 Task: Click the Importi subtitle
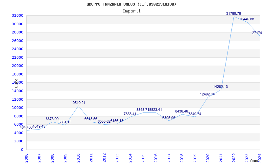click(131, 11)
